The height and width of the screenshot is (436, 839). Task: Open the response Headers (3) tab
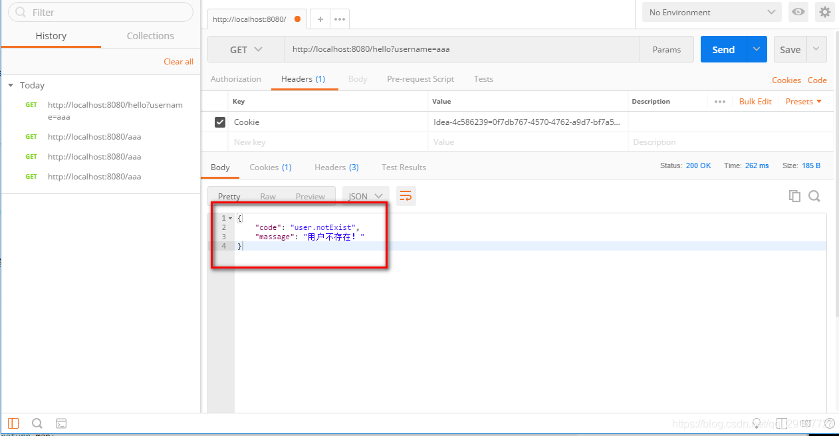point(336,167)
